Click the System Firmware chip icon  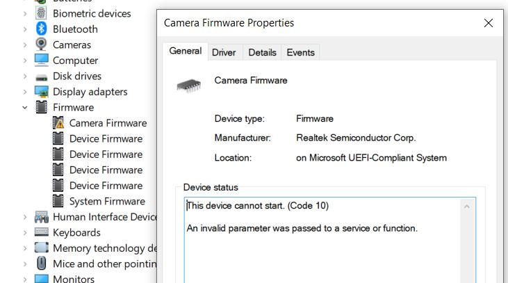click(x=58, y=202)
